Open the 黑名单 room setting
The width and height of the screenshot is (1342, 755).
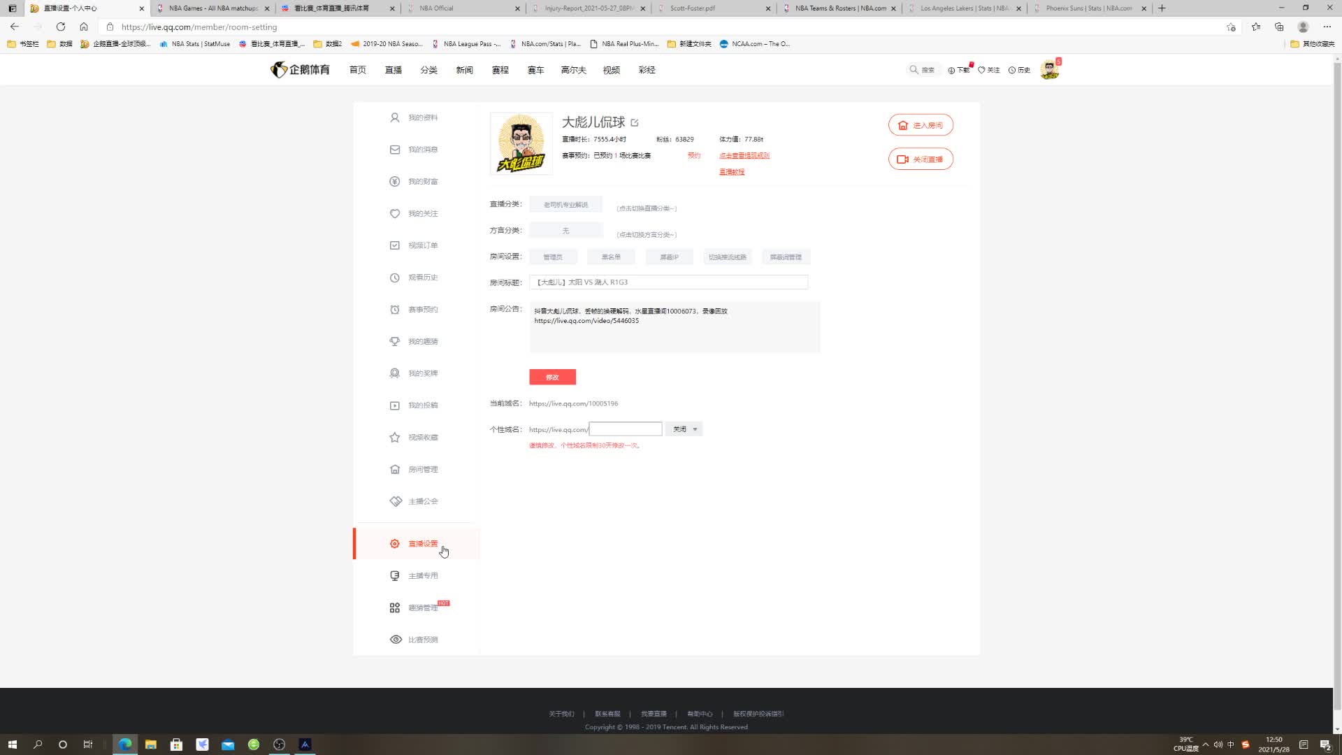point(611,257)
